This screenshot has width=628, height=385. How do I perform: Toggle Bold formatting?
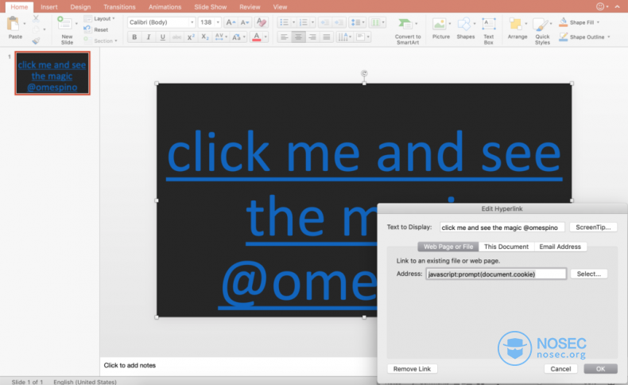point(134,37)
